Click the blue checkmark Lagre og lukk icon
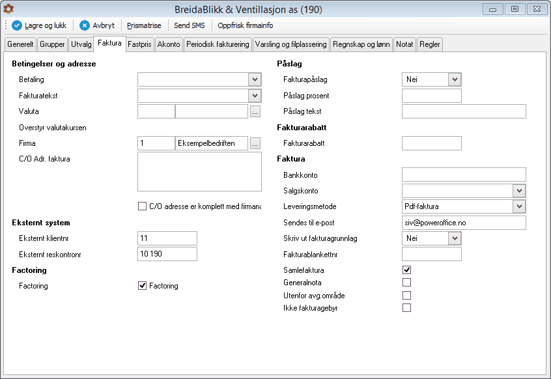 16,25
